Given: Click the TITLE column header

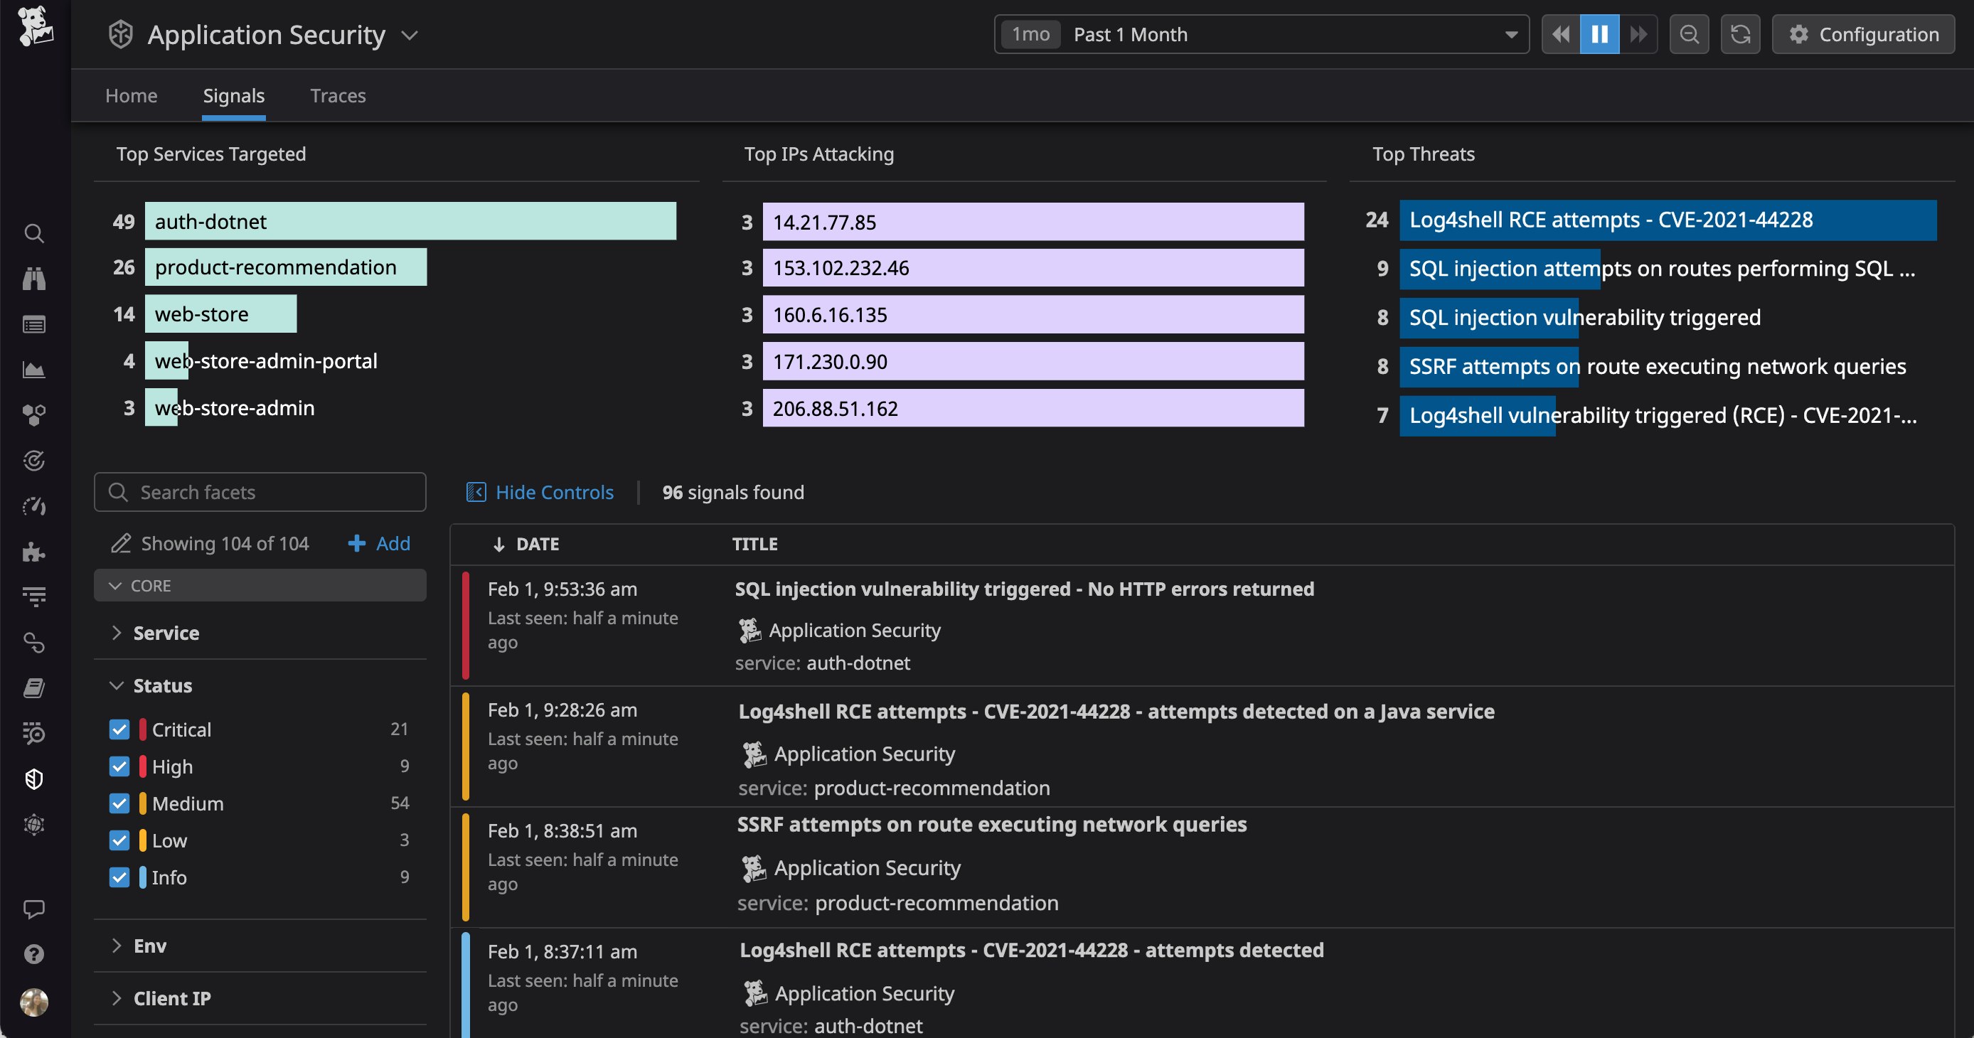Looking at the screenshot, I should pyautogui.click(x=754, y=544).
